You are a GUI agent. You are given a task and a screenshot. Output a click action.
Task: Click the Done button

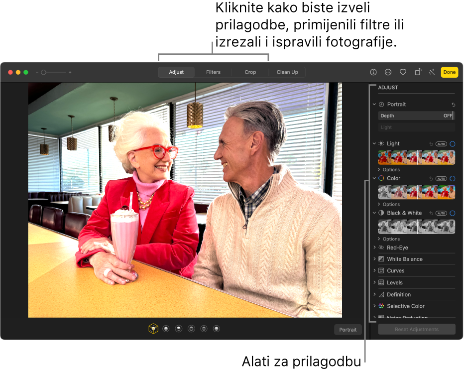tap(449, 72)
